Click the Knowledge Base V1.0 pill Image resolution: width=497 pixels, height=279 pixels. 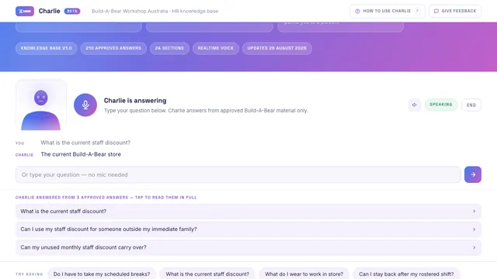click(x=47, y=48)
